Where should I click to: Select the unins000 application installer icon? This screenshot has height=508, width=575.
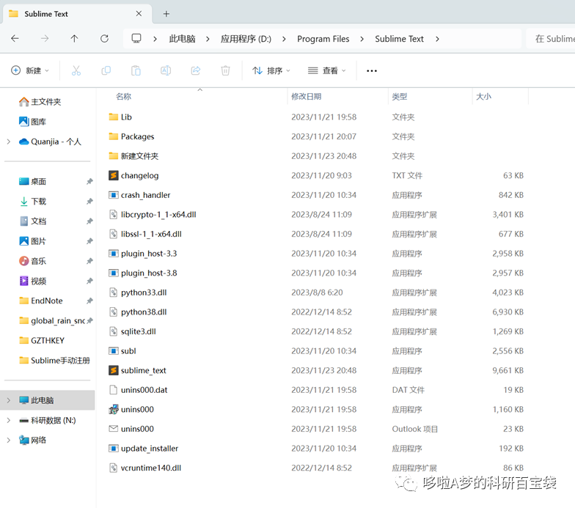click(x=113, y=409)
